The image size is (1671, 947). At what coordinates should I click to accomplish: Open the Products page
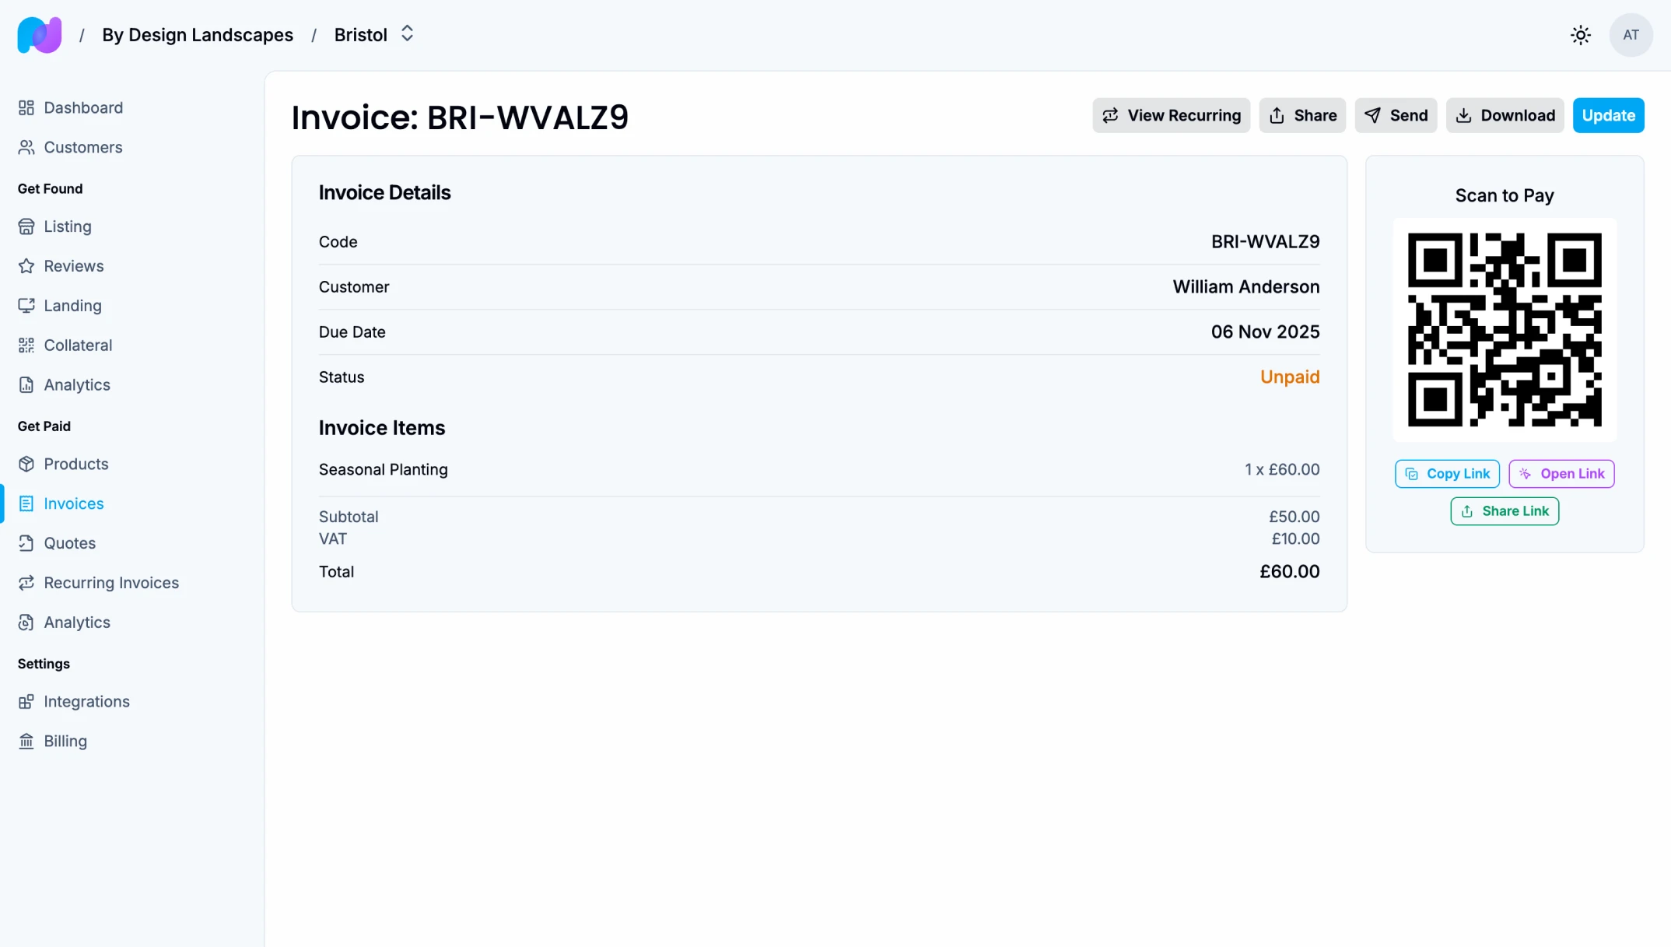[x=76, y=464]
